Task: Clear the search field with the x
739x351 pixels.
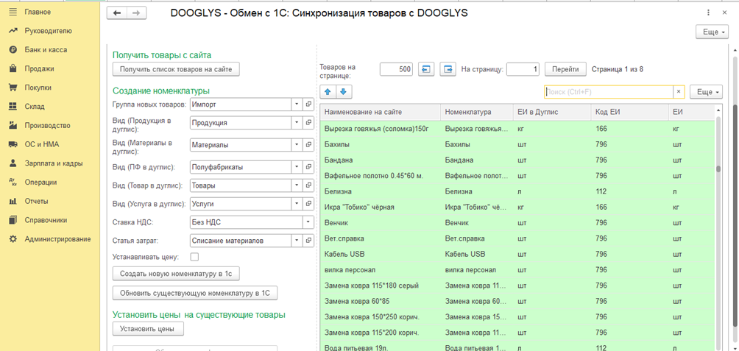Action: click(x=679, y=92)
